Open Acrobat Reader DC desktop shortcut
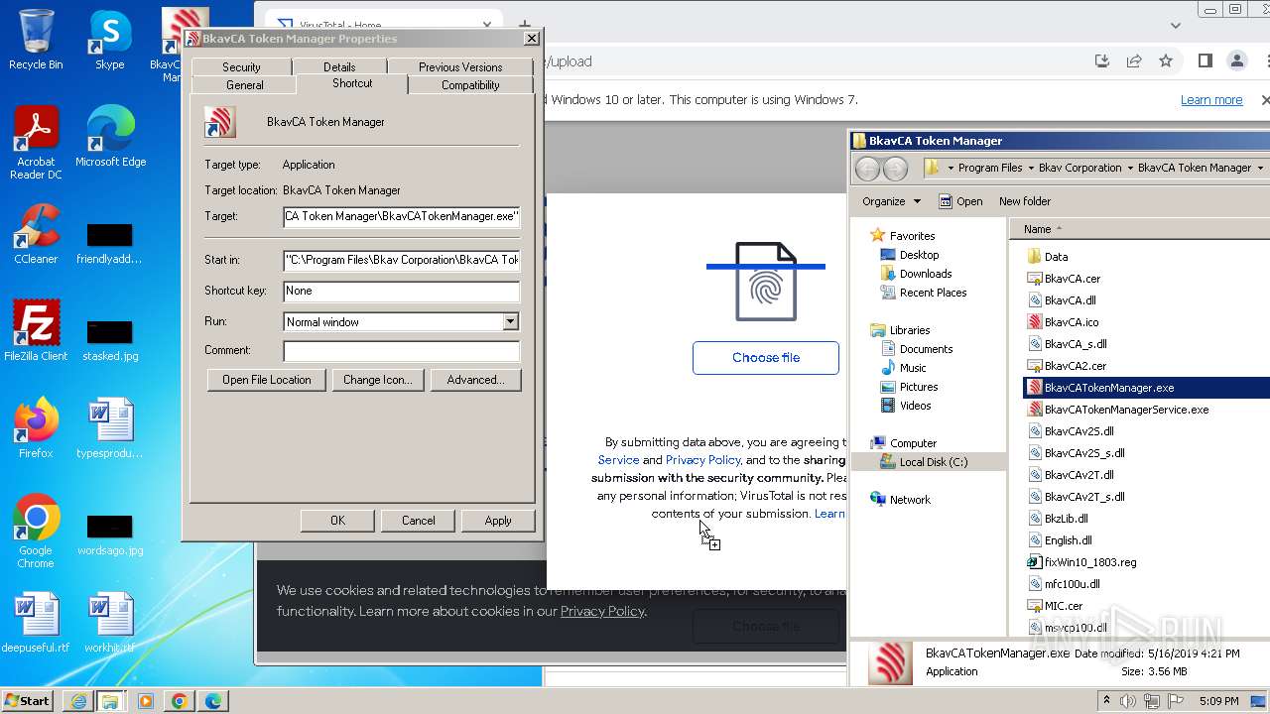This screenshot has width=1270, height=714. (x=36, y=143)
